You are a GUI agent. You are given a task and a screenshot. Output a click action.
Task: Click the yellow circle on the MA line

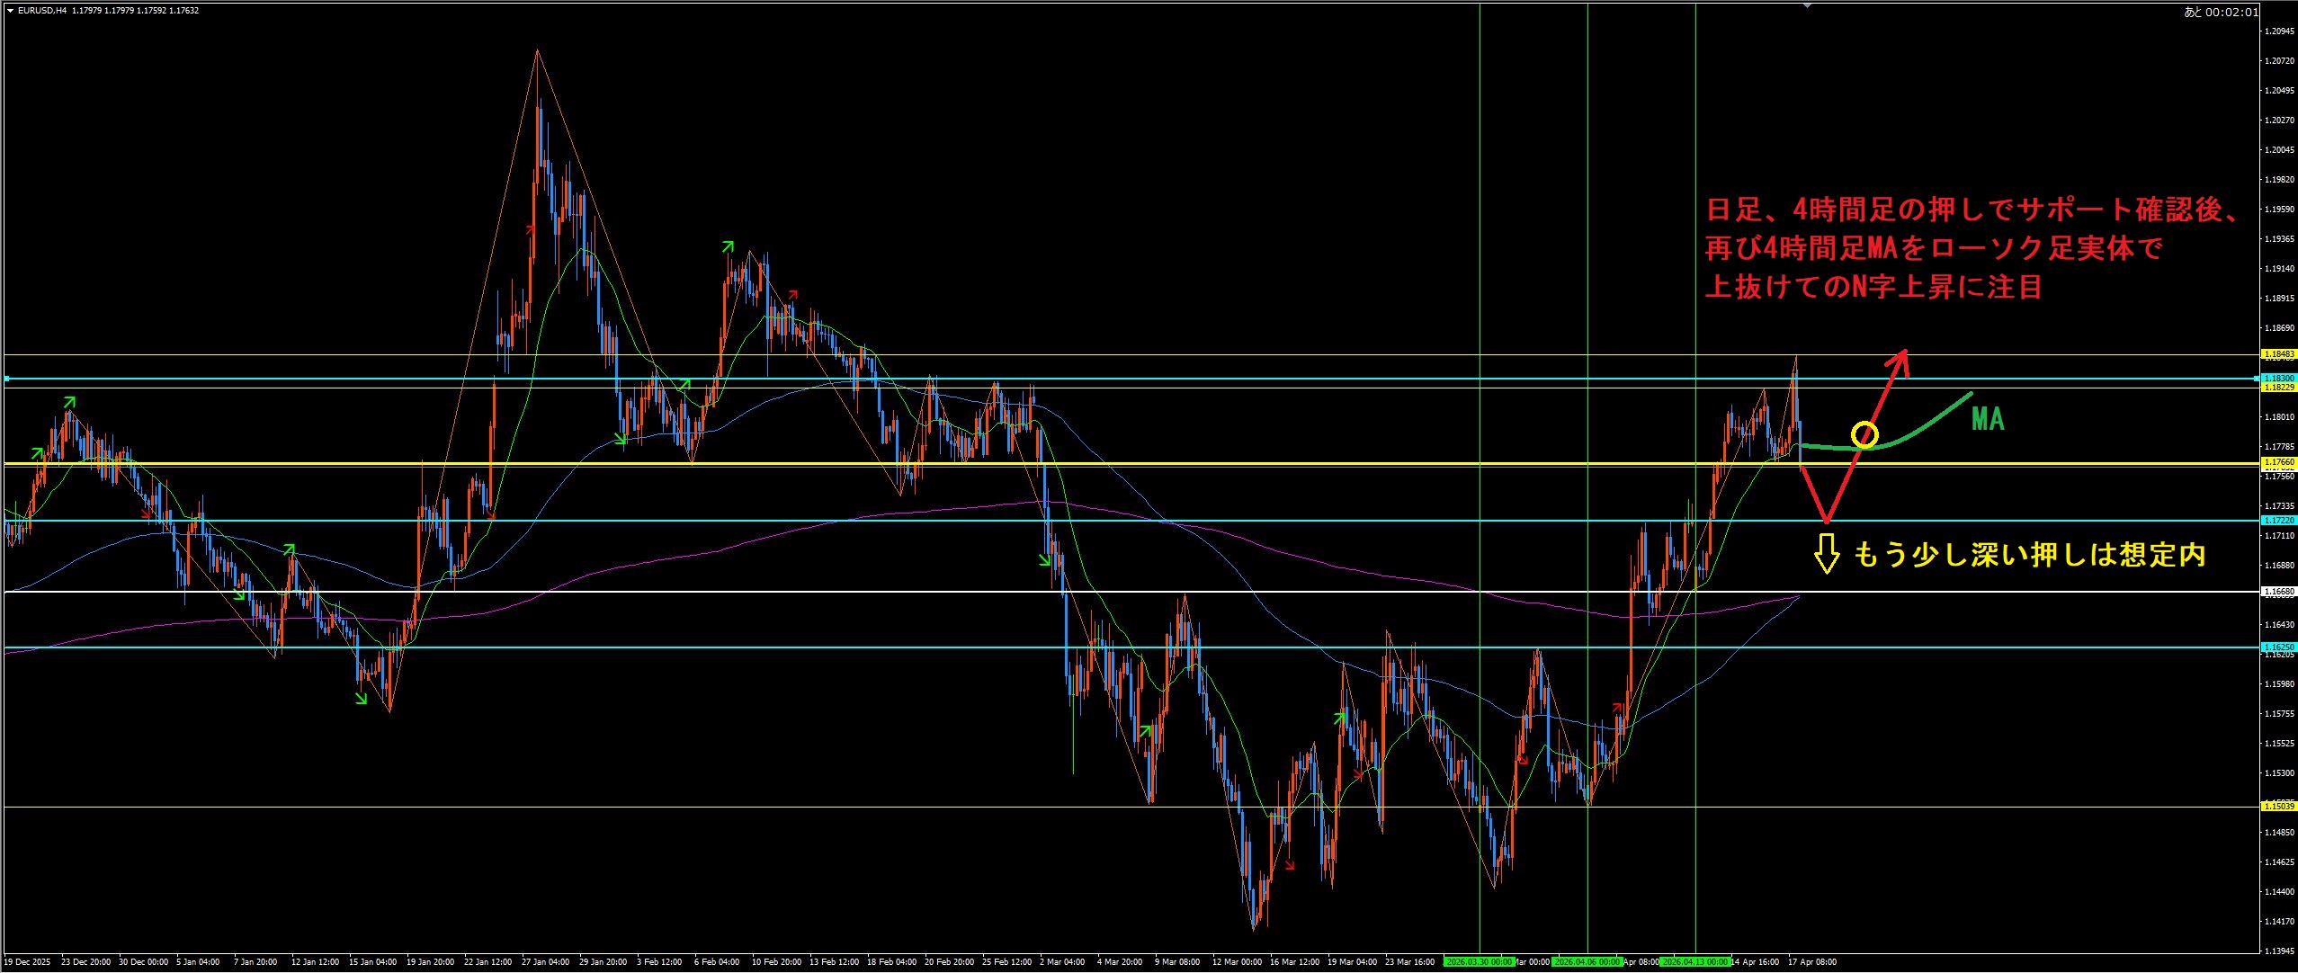point(1865,435)
